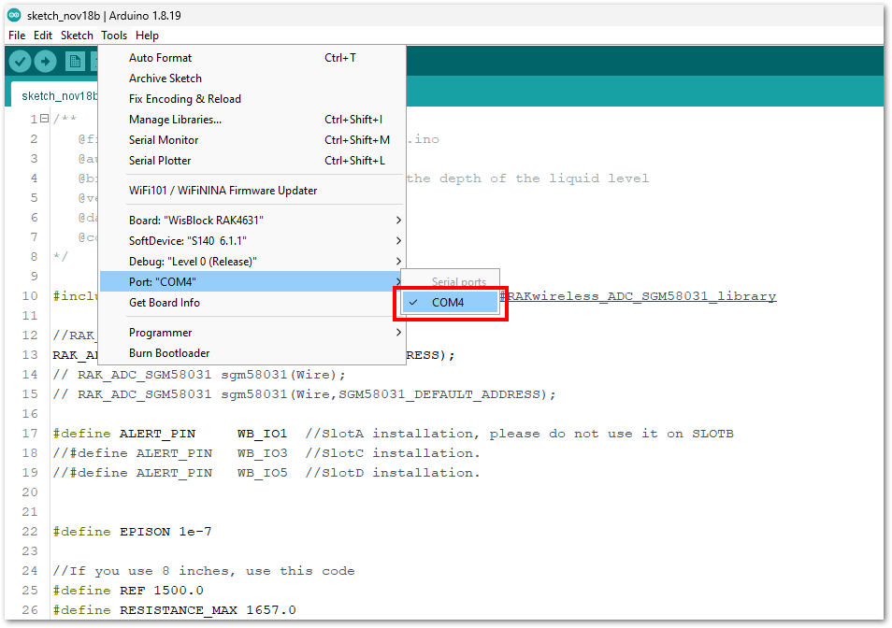Click the commented "sgm58031(Wire);" line 14

(x=199, y=375)
